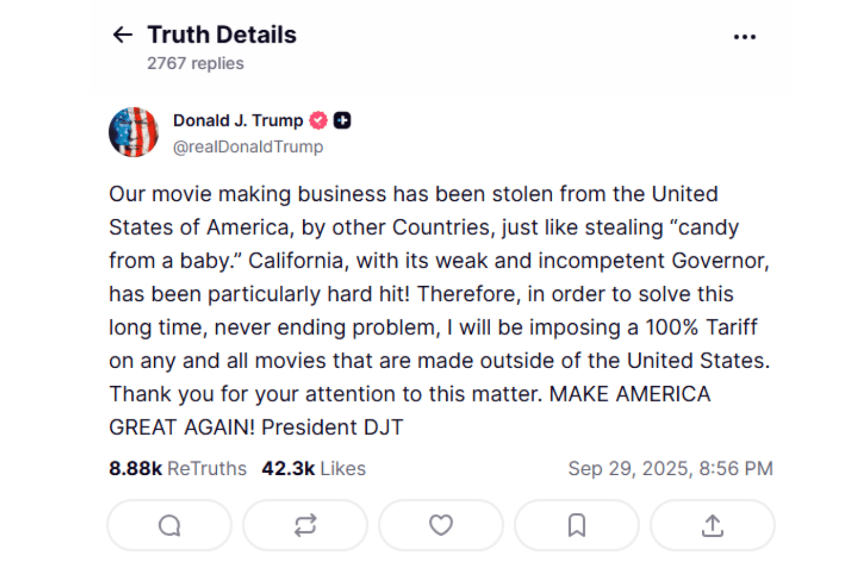The width and height of the screenshot is (848, 568).
Task: Click the @realDonaldTrump handle
Action: point(248,147)
